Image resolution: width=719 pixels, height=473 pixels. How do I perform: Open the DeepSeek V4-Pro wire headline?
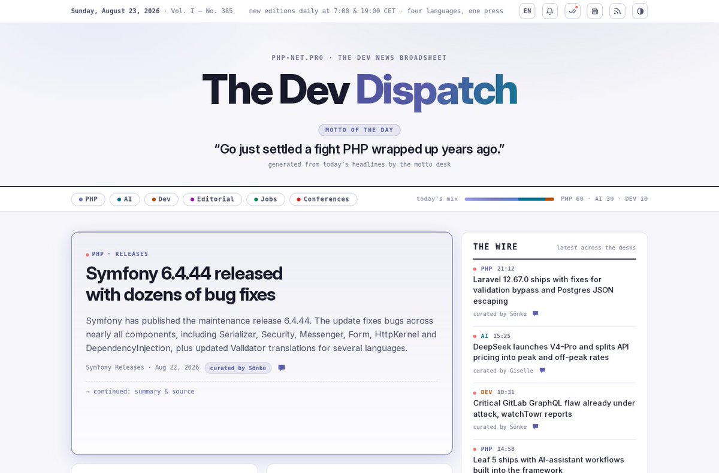(551, 352)
